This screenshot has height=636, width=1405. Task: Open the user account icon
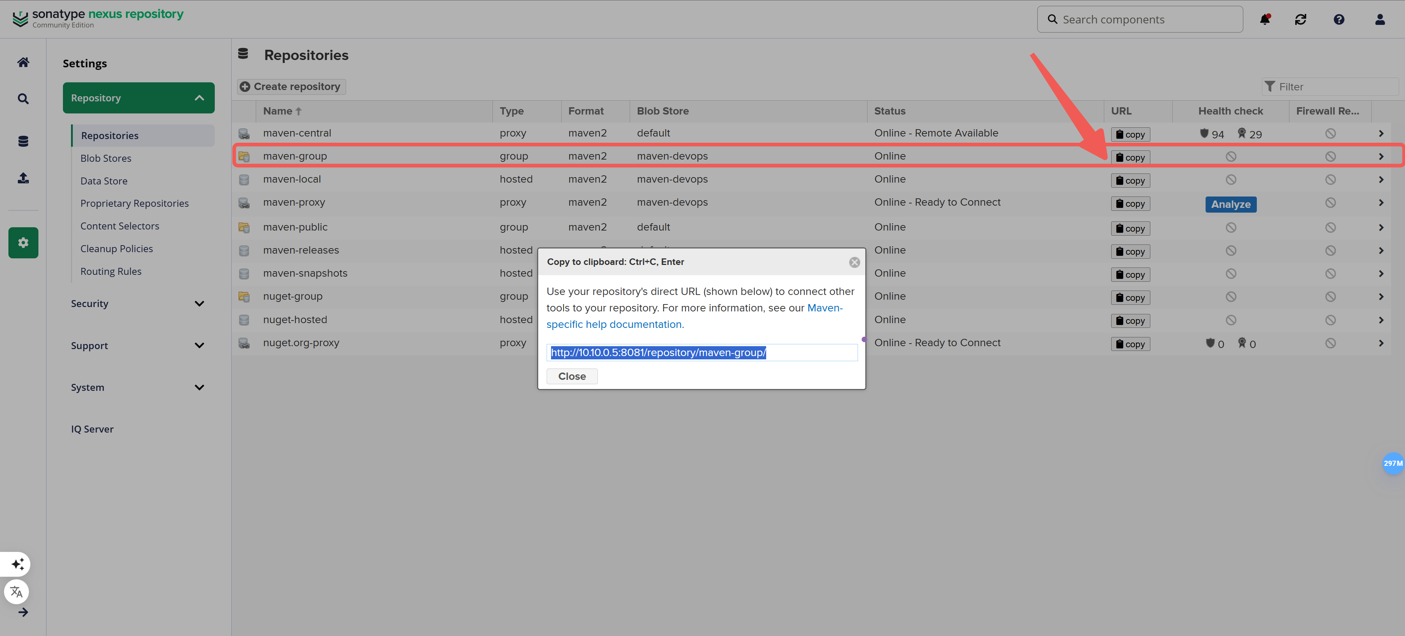click(x=1380, y=20)
